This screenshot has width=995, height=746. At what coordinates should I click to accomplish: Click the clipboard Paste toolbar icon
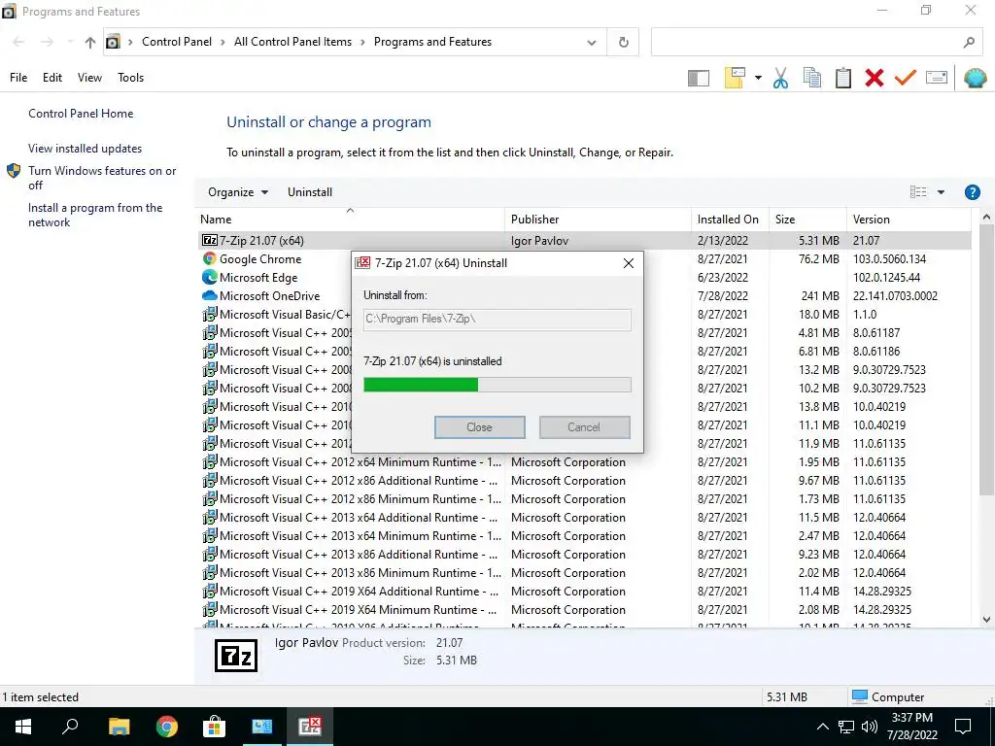click(x=842, y=78)
